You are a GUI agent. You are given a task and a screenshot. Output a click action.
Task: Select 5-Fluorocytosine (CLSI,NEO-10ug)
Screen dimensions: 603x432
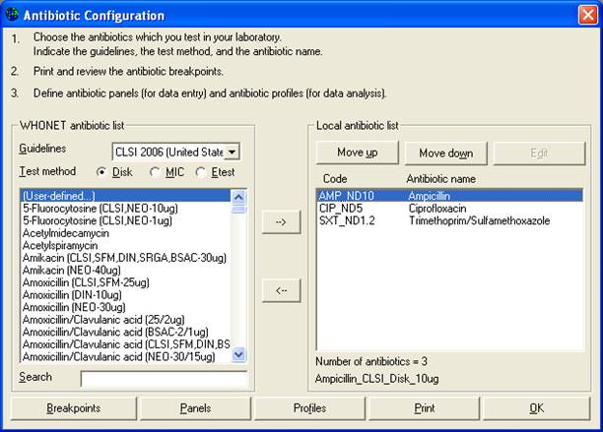[126, 209]
